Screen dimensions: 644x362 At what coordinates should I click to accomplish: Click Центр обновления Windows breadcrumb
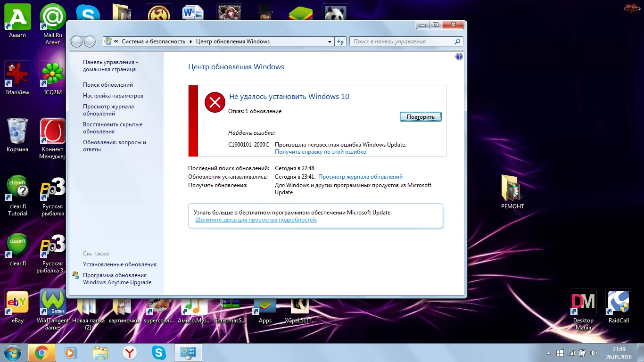(x=233, y=41)
